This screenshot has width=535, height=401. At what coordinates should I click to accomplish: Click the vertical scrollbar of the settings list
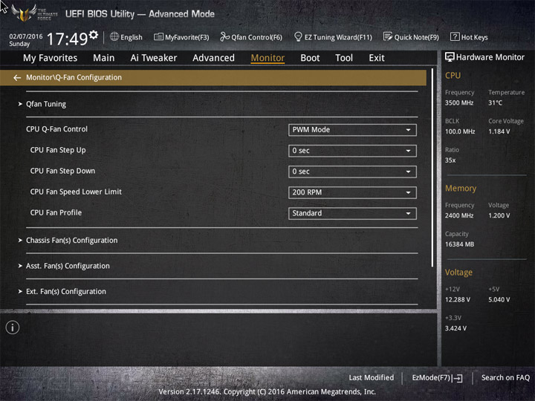pos(432,168)
